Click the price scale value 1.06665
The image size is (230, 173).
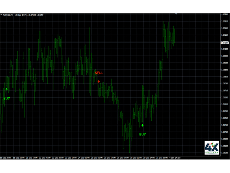coord(225,97)
